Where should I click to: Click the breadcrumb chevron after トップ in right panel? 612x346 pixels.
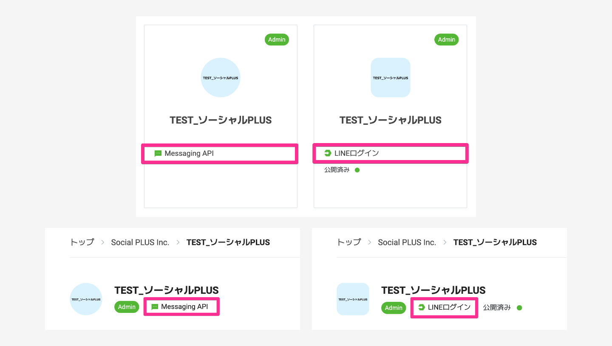point(369,242)
